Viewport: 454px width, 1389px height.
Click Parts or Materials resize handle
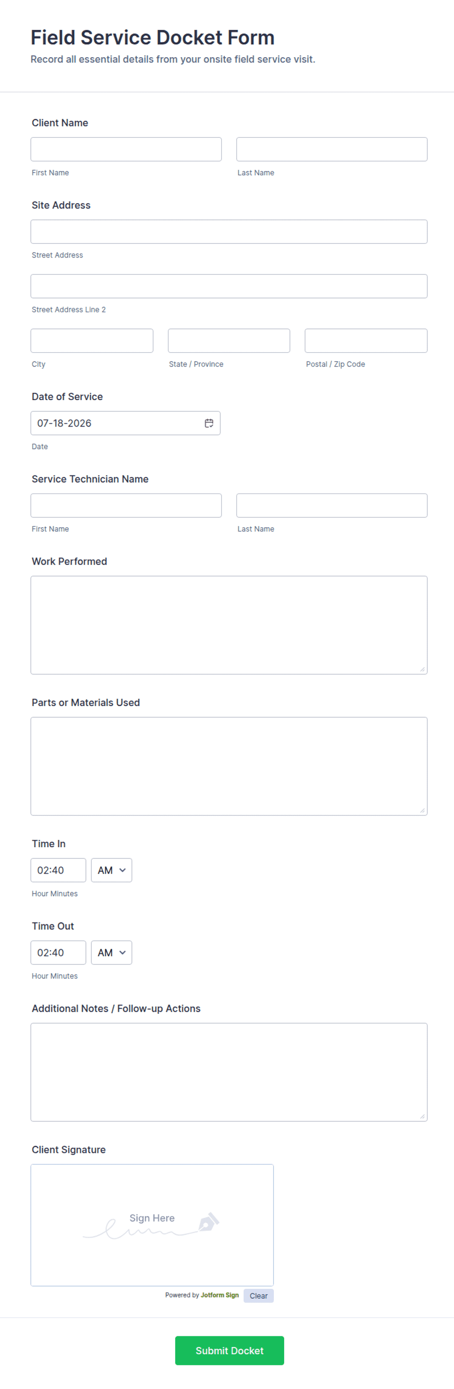coord(422,811)
